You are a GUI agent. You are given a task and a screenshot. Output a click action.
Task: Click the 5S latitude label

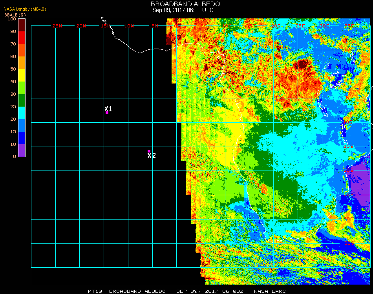[349, 98]
